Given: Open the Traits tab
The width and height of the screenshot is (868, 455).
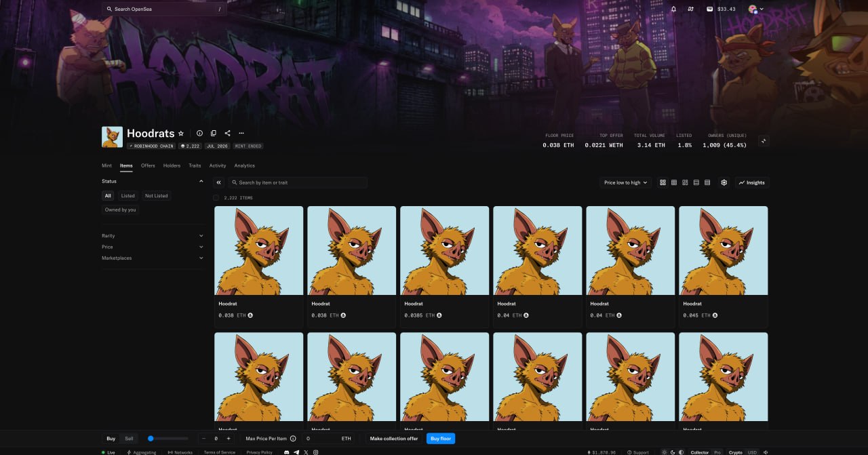Looking at the screenshot, I should 195,165.
